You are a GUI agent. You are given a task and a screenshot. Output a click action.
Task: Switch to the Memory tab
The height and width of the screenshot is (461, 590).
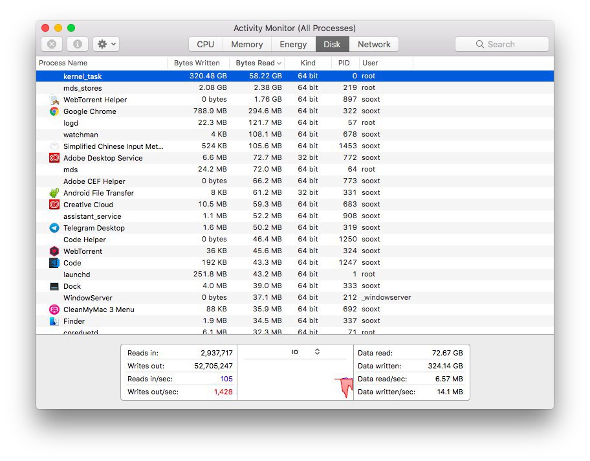(x=247, y=44)
